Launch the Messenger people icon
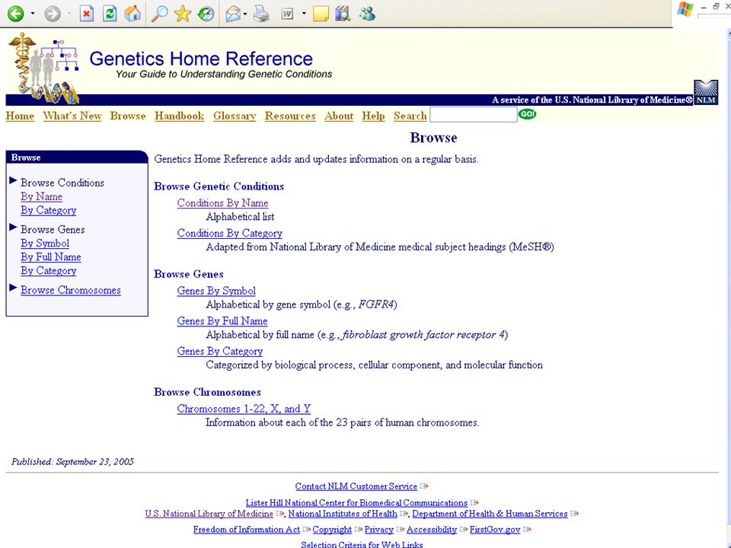 367,14
